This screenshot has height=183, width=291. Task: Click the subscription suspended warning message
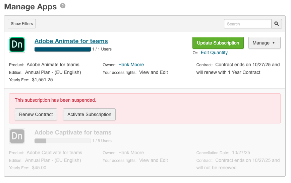[55, 100]
